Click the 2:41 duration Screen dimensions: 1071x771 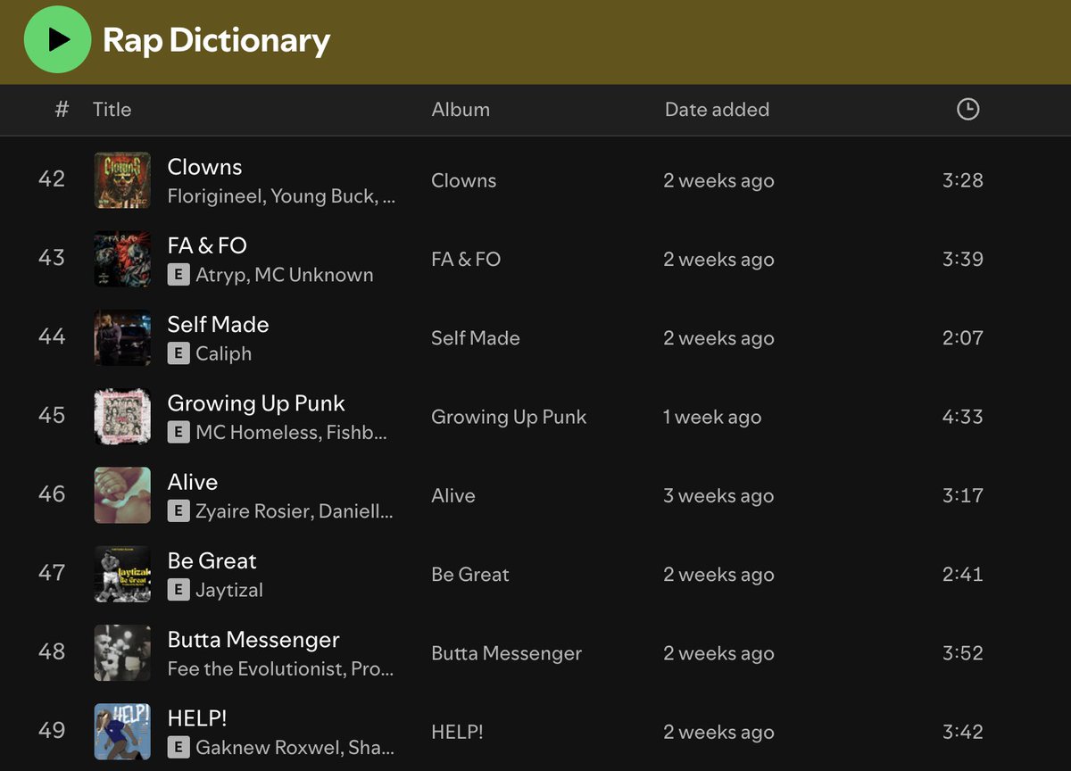click(x=963, y=574)
